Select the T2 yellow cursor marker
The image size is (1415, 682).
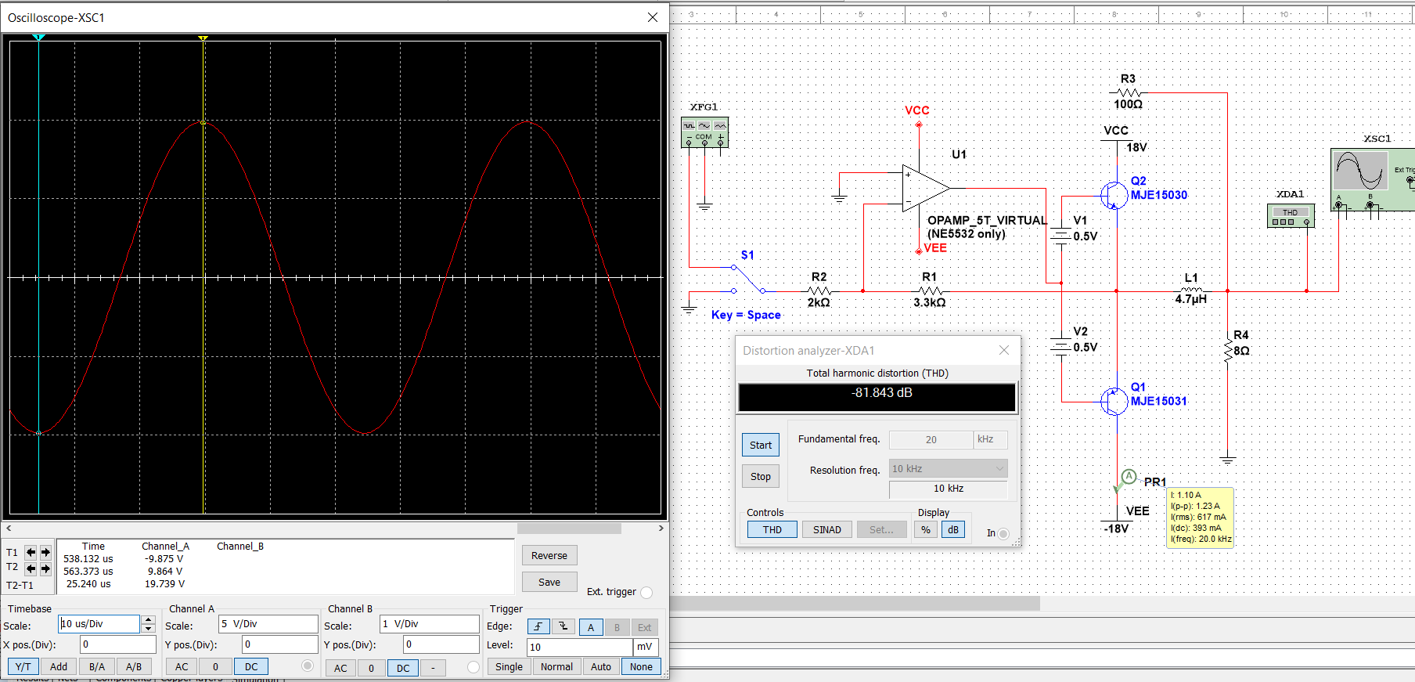click(x=203, y=38)
